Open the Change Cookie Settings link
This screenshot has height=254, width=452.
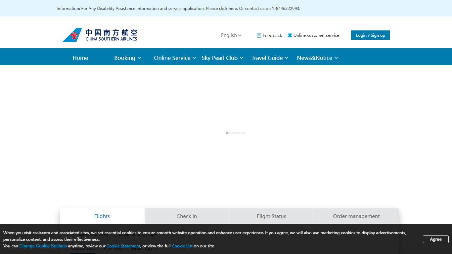[x=43, y=246]
